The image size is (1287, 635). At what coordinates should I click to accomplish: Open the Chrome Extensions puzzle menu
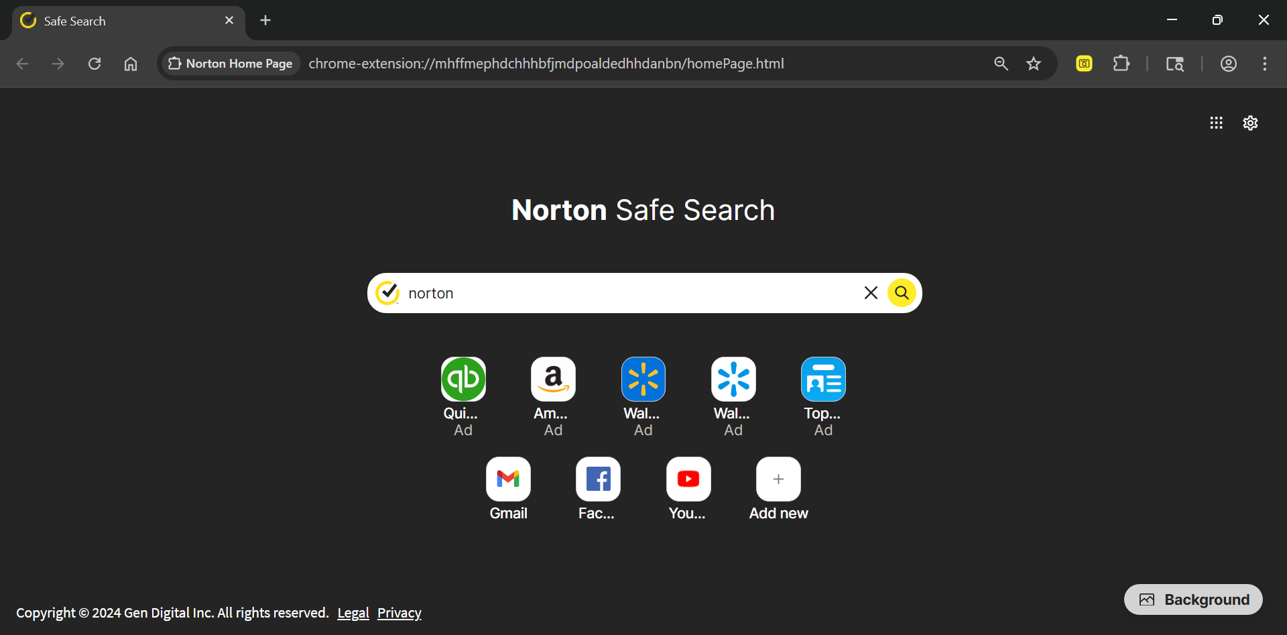point(1121,64)
